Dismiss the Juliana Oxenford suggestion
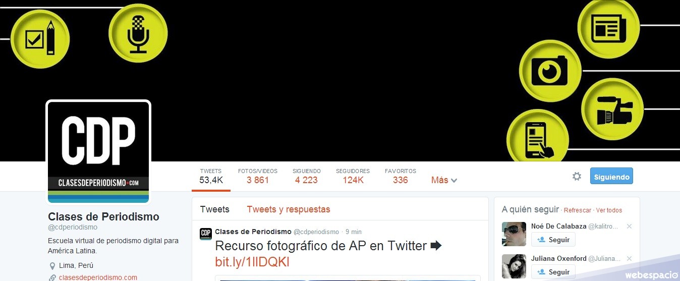 click(629, 259)
